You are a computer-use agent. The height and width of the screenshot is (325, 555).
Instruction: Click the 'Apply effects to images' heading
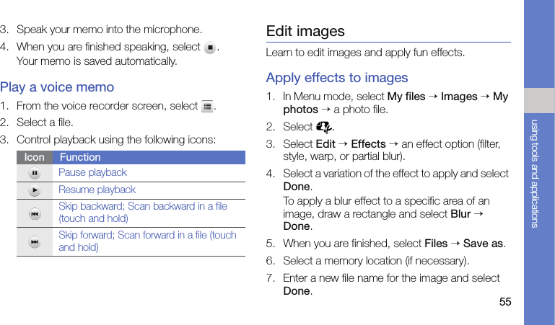pos(337,78)
